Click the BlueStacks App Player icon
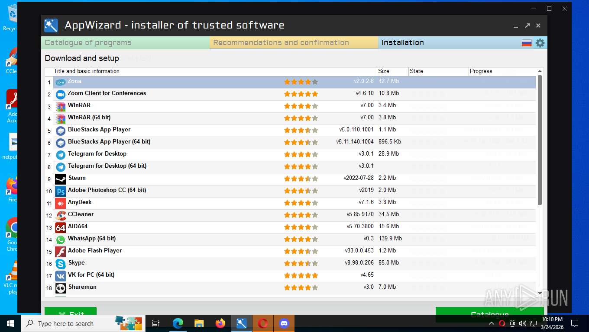 click(61, 131)
